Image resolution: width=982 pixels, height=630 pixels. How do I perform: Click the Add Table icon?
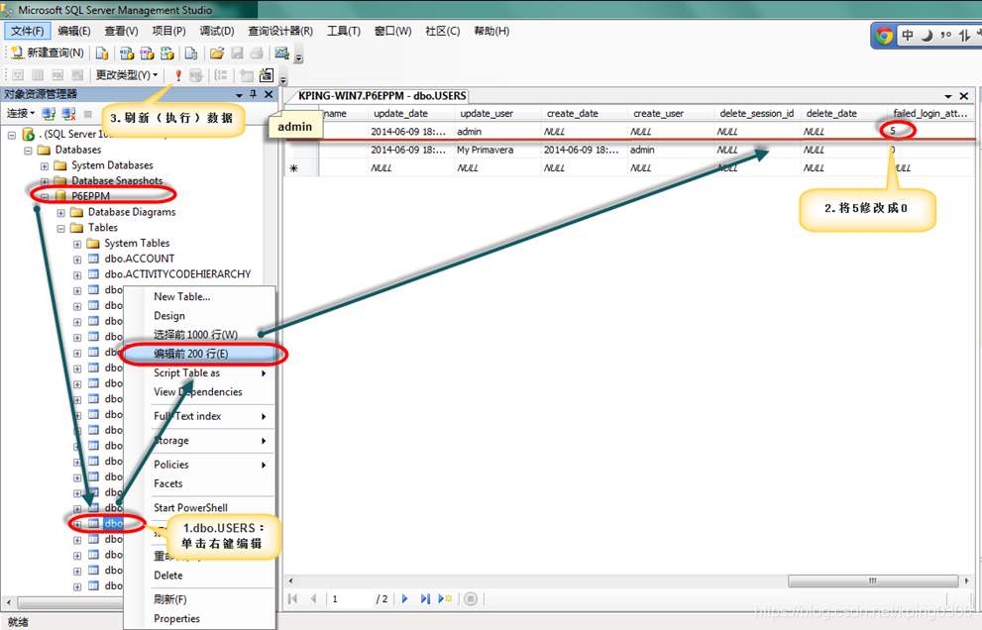point(247,75)
